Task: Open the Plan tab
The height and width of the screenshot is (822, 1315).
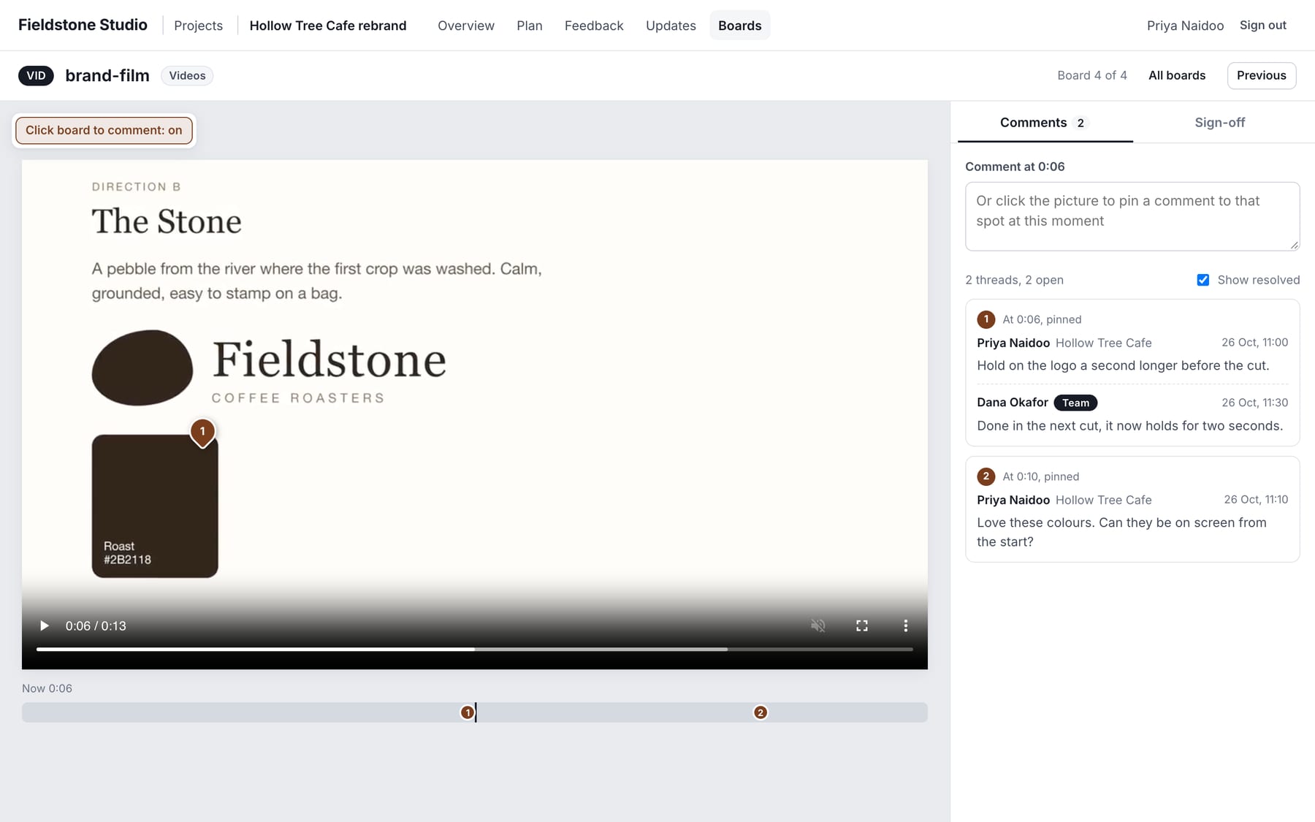Action: click(x=530, y=26)
